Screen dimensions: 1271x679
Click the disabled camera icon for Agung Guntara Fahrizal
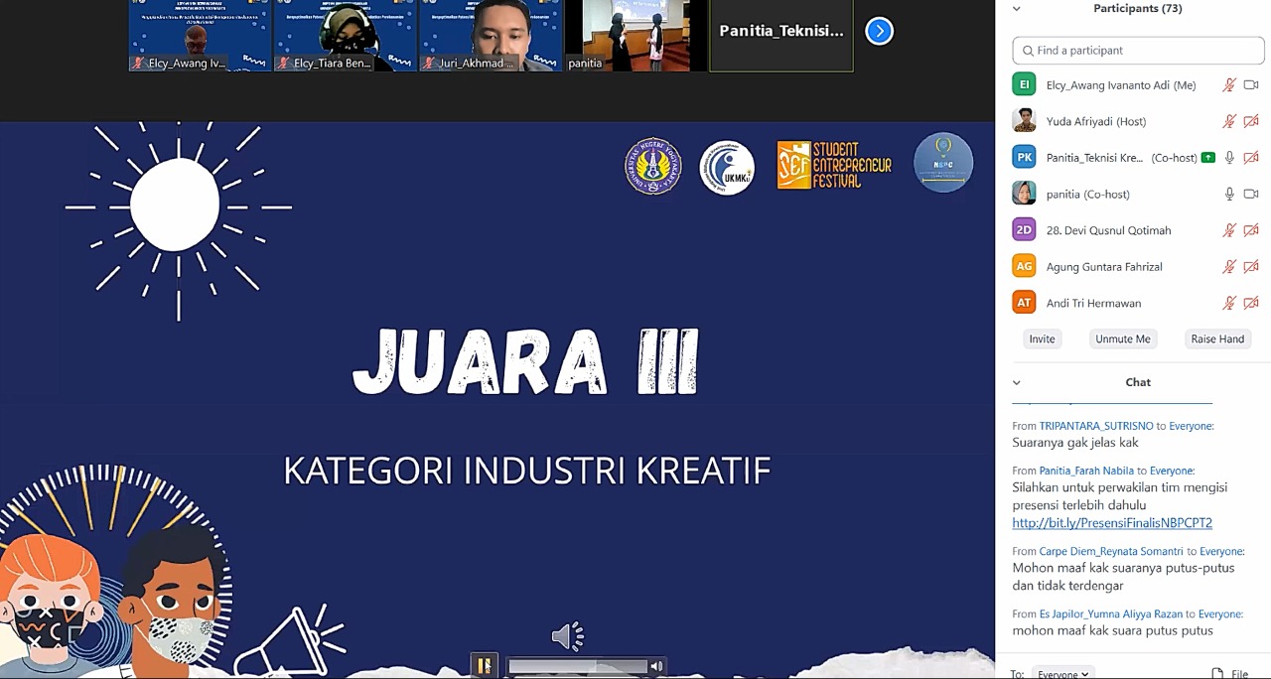click(1251, 266)
